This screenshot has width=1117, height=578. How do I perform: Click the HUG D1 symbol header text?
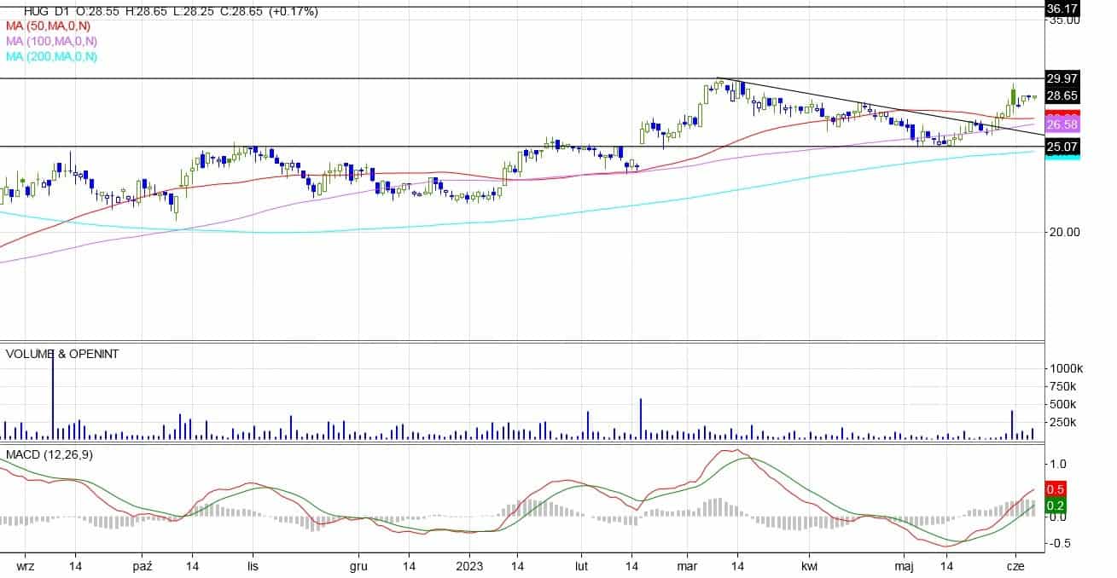(x=46, y=12)
